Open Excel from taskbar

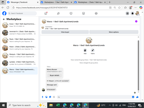58,105
